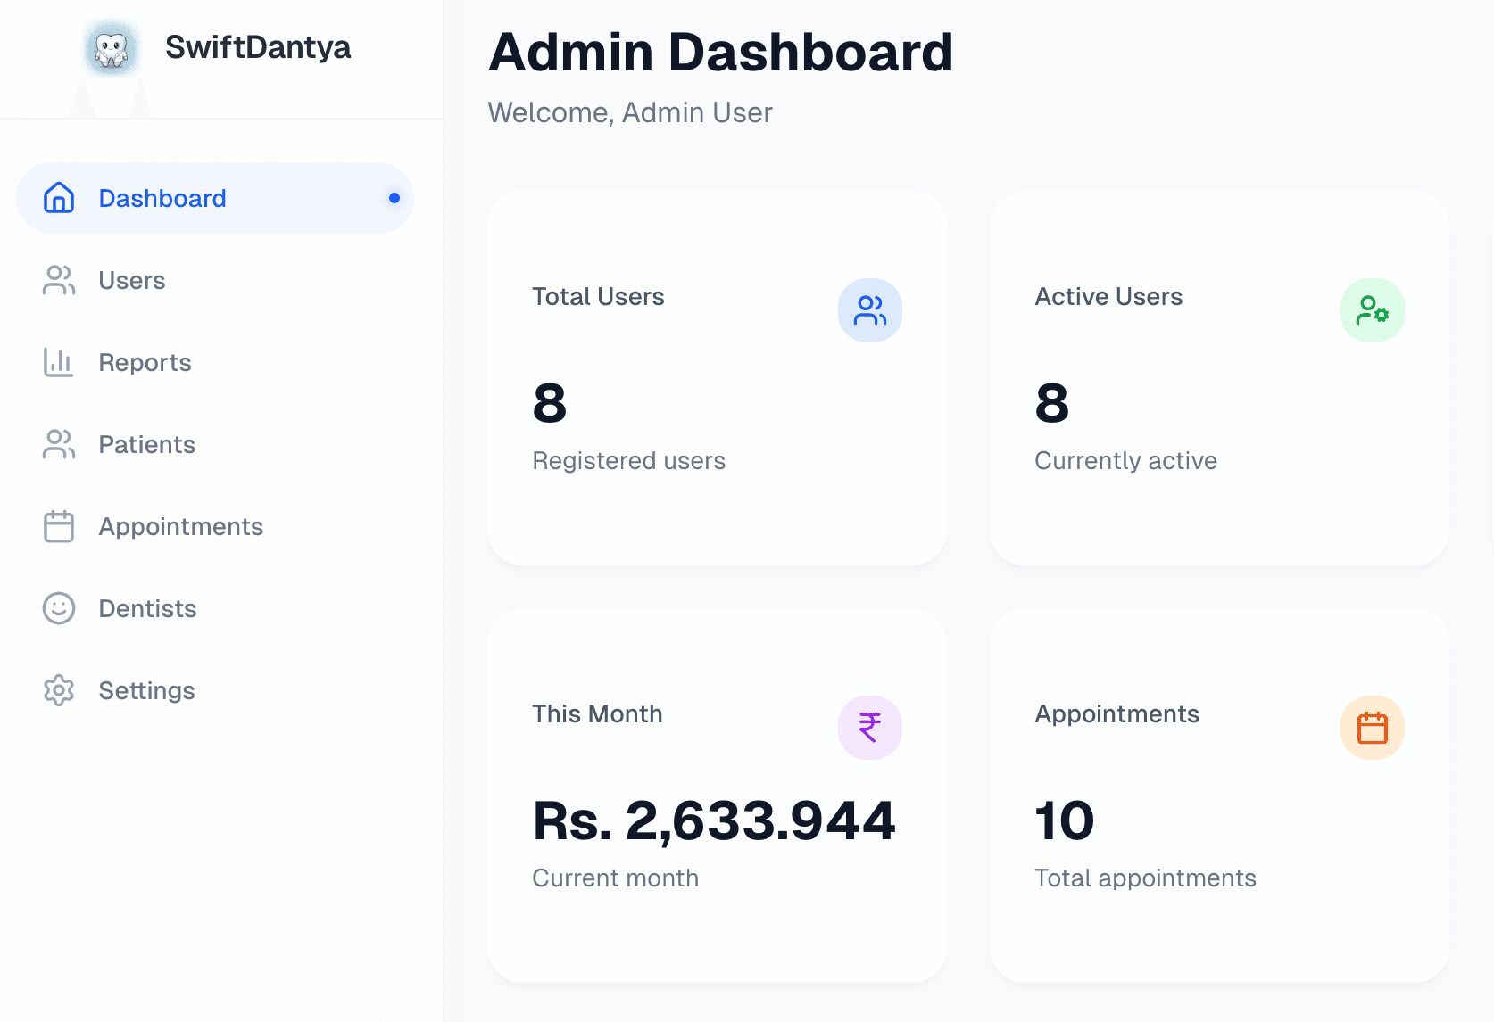The height and width of the screenshot is (1022, 1494).
Task: Open Settings via the gear icon
Action: (58, 690)
